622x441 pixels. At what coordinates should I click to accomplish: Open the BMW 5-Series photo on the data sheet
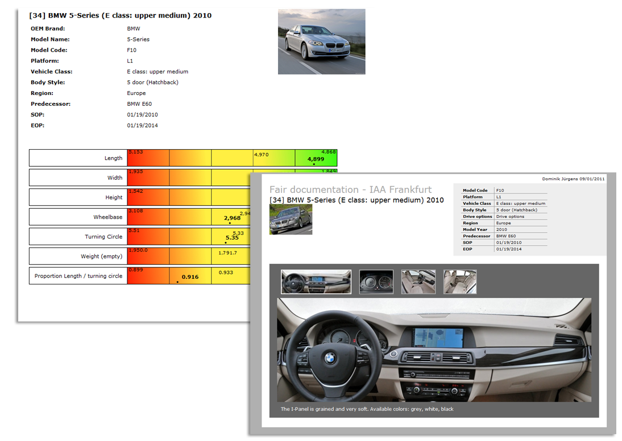pyautogui.click(x=322, y=42)
